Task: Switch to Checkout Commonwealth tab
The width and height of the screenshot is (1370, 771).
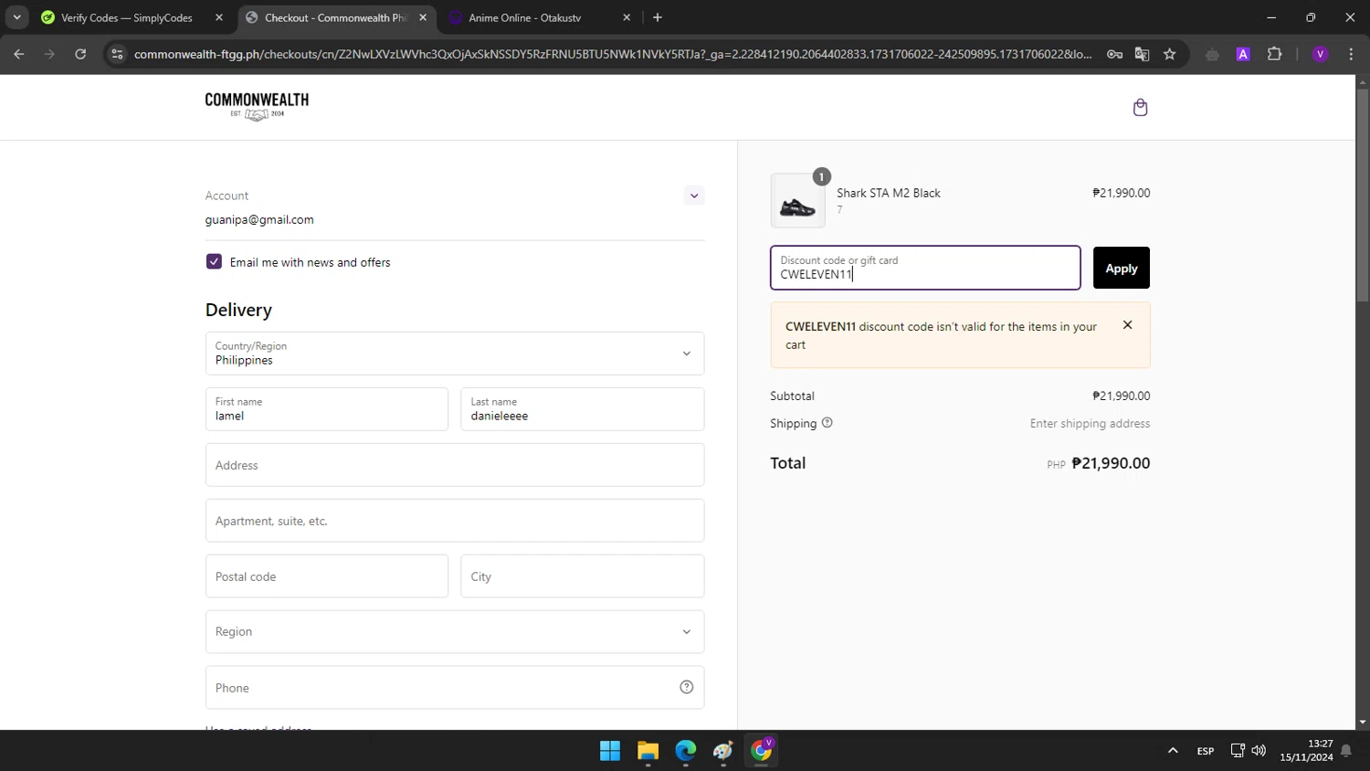Action: tap(335, 17)
